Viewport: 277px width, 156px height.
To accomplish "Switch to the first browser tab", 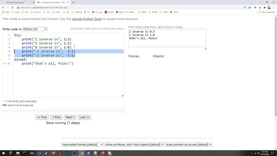I will [18, 3].
